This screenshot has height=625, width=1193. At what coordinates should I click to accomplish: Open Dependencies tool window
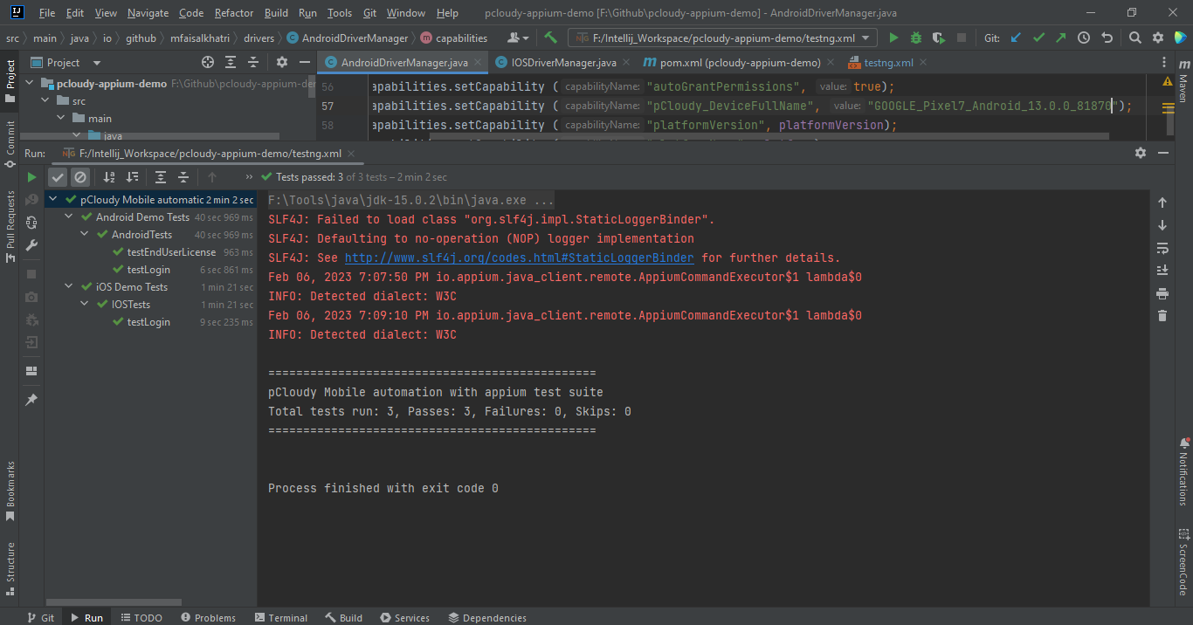click(x=487, y=617)
